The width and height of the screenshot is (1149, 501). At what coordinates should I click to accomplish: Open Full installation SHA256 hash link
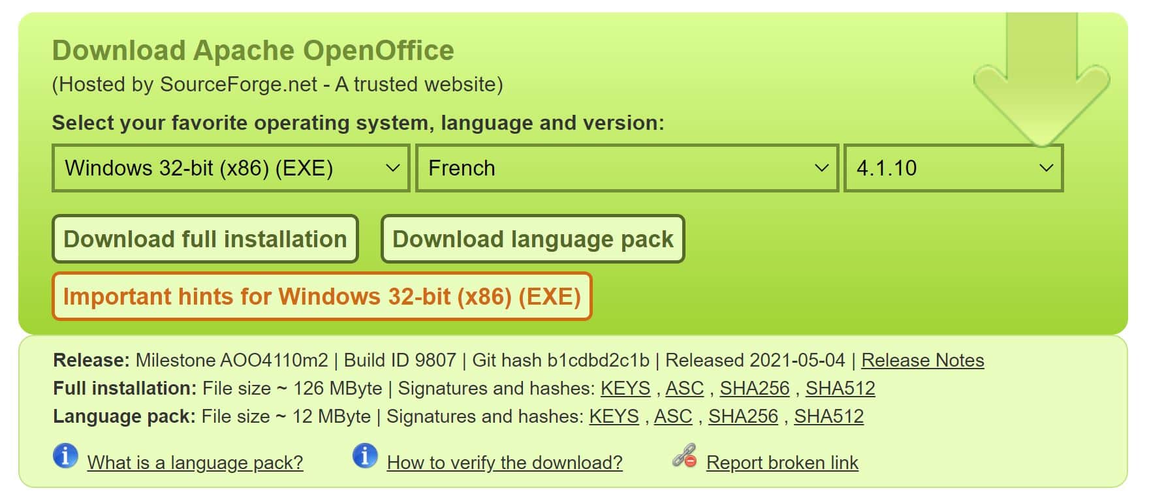tap(755, 389)
